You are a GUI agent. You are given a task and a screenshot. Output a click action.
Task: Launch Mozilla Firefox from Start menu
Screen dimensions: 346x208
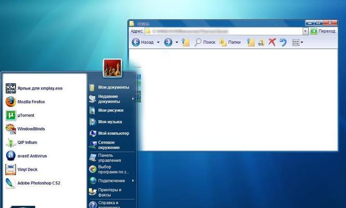25,102
